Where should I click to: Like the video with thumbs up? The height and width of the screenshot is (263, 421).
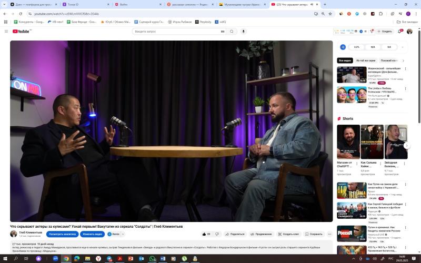[206, 234]
